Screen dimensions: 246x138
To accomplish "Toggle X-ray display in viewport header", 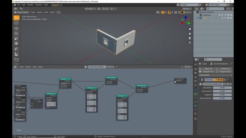I will pyautogui.click(x=176, y=12).
